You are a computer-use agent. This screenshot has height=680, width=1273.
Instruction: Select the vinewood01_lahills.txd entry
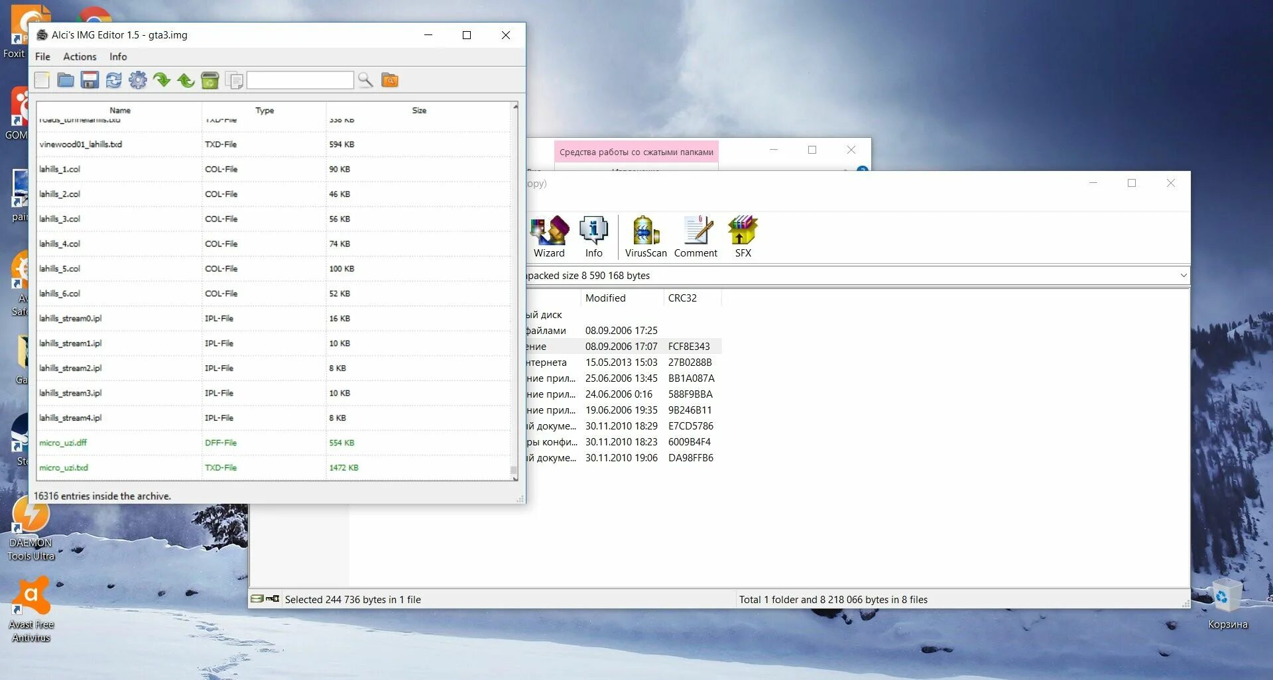point(274,144)
